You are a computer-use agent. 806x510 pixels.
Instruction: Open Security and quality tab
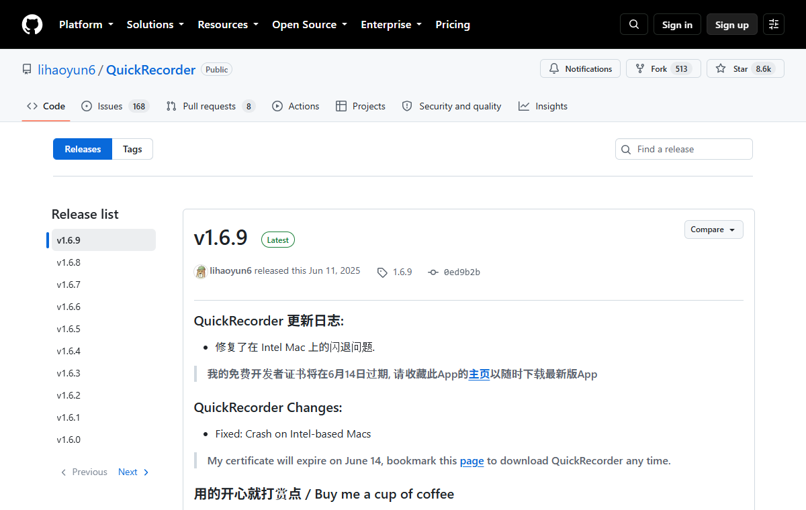click(x=451, y=106)
